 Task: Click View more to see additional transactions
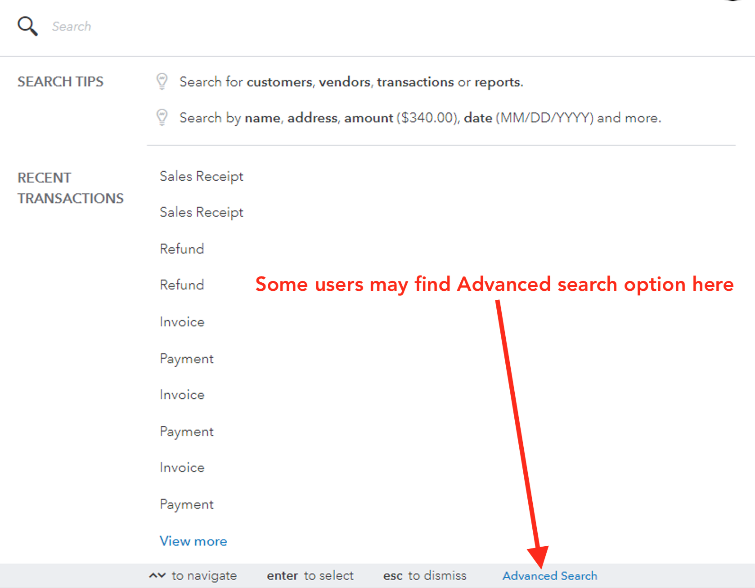pos(193,541)
